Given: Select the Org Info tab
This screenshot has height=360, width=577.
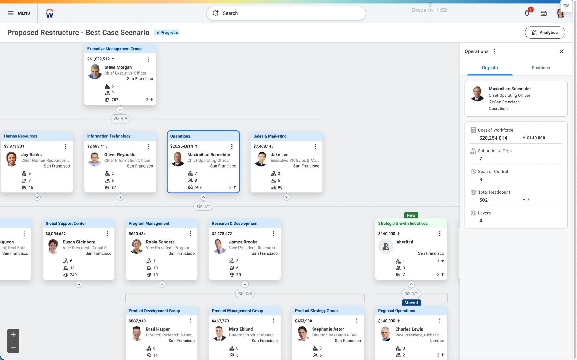Looking at the screenshot, I should [x=490, y=68].
